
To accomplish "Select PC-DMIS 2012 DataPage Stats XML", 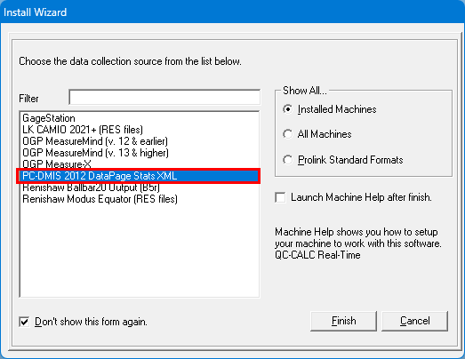I will (x=138, y=176).
